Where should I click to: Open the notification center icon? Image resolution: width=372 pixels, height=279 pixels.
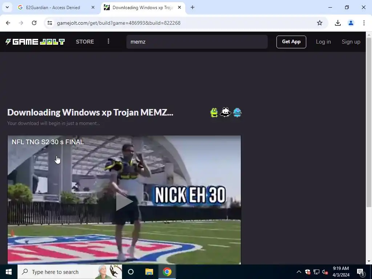point(360,272)
